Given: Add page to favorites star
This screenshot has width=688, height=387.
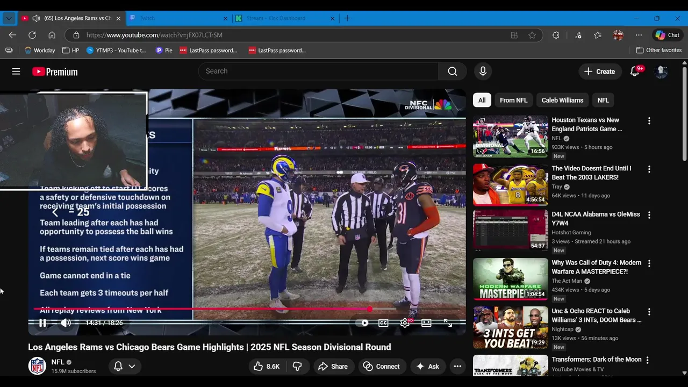Looking at the screenshot, I should [532, 35].
